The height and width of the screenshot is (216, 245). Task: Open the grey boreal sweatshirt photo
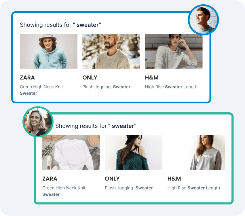(196, 152)
